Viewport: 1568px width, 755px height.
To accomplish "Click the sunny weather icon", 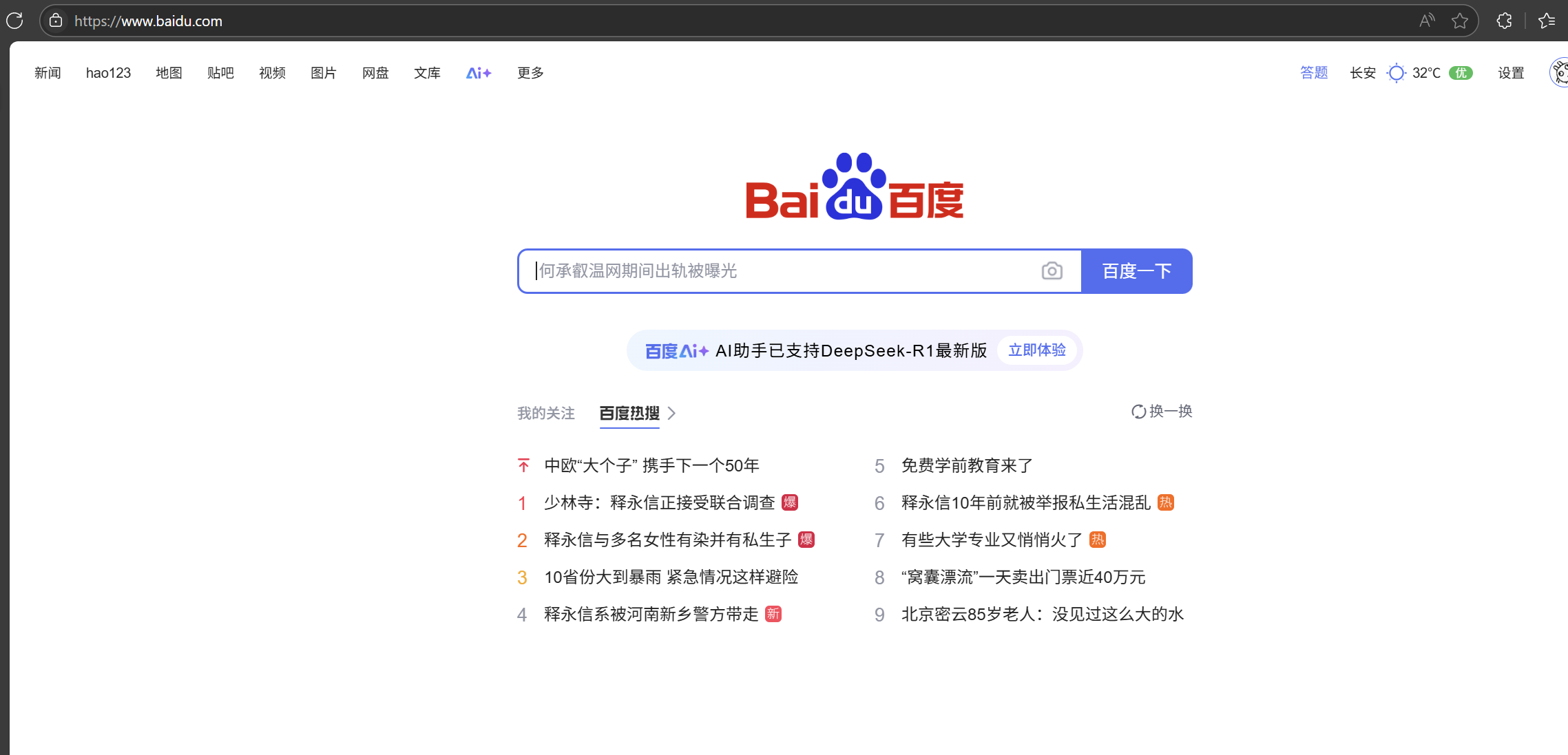I will pos(1396,73).
